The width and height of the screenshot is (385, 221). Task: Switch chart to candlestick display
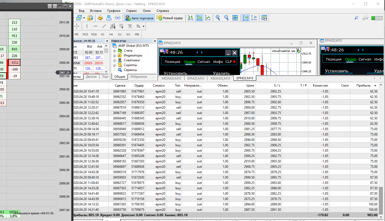pos(199,18)
